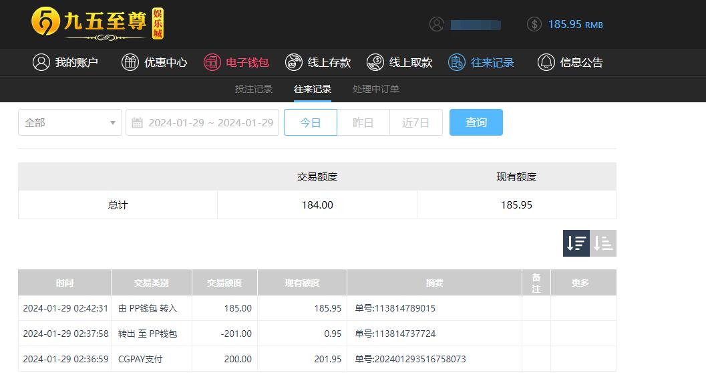Image resolution: width=706 pixels, height=373 pixels.
Task: Click order number 单号:113814737724
Action: [x=395, y=334]
